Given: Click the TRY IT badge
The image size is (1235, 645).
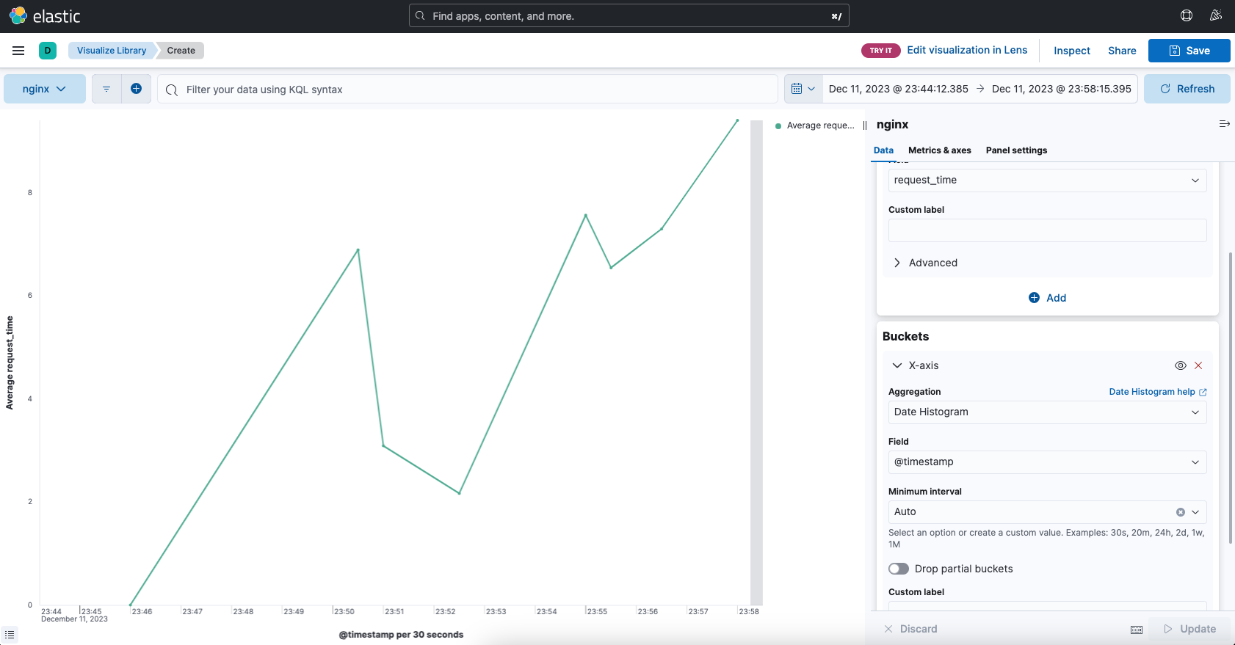Looking at the screenshot, I should pyautogui.click(x=880, y=51).
